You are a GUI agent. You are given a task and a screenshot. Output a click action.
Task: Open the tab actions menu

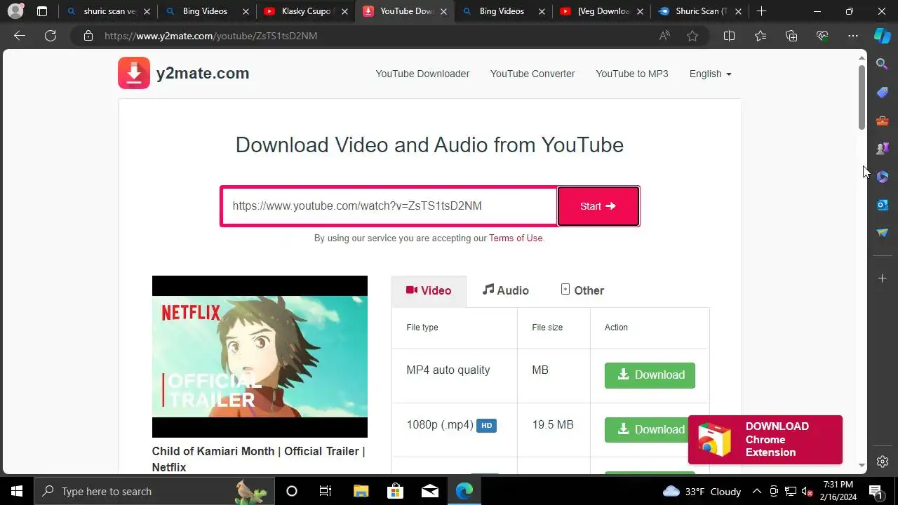pyautogui.click(x=42, y=11)
